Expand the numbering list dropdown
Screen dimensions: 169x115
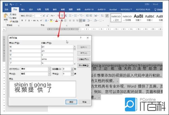click(x=78, y=16)
